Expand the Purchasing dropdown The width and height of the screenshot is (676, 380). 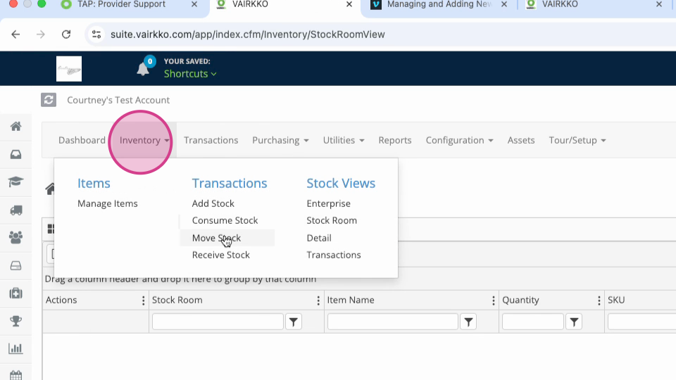[x=280, y=141]
